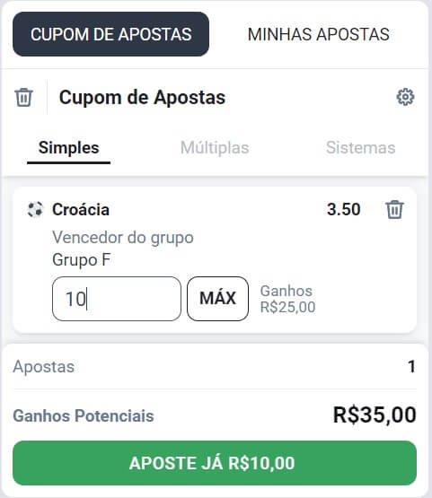432x498 pixels.
Task: Select the Sistemas bet type tab
Action: (360, 148)
